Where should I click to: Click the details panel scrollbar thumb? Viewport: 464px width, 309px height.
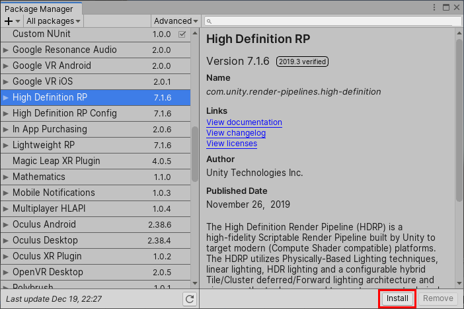pyautogui.click(x=459, y=120)
